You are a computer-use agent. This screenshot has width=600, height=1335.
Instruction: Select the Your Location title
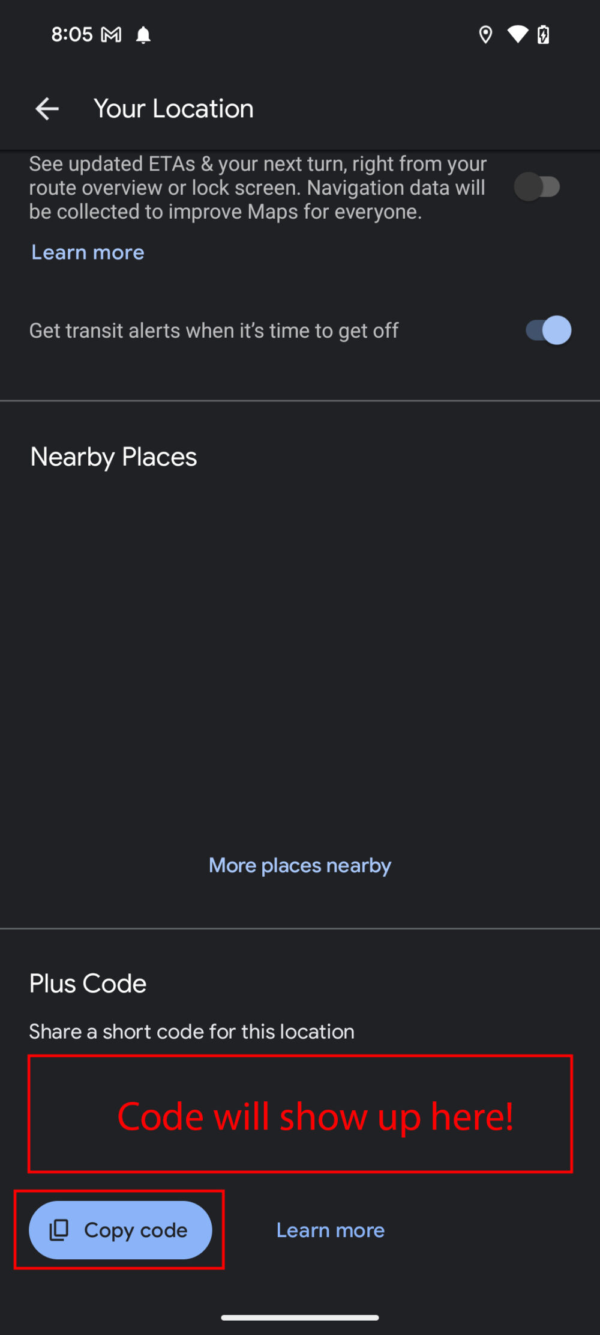173,109
